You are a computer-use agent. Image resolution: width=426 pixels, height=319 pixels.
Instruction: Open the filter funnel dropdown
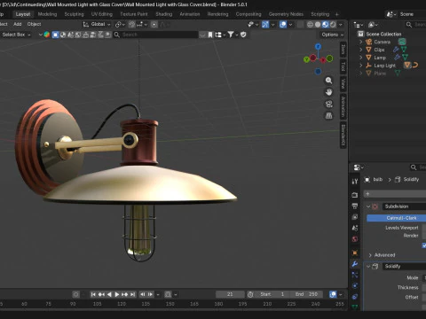[x=233, y=35]
